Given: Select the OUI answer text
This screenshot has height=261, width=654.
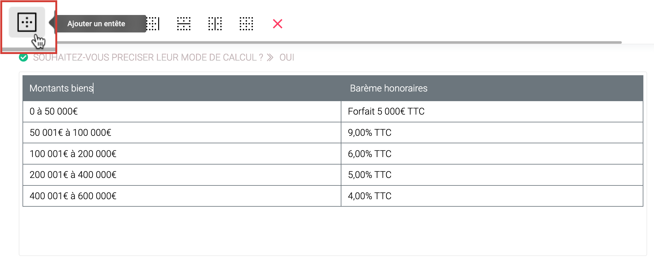Looking at the screenshot, I should pos(287,57).
